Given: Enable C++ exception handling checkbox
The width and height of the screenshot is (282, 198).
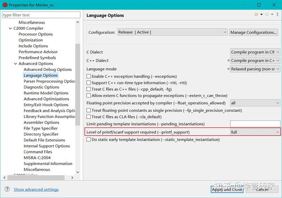Looking at the screenshot, I should click(89, 76).
